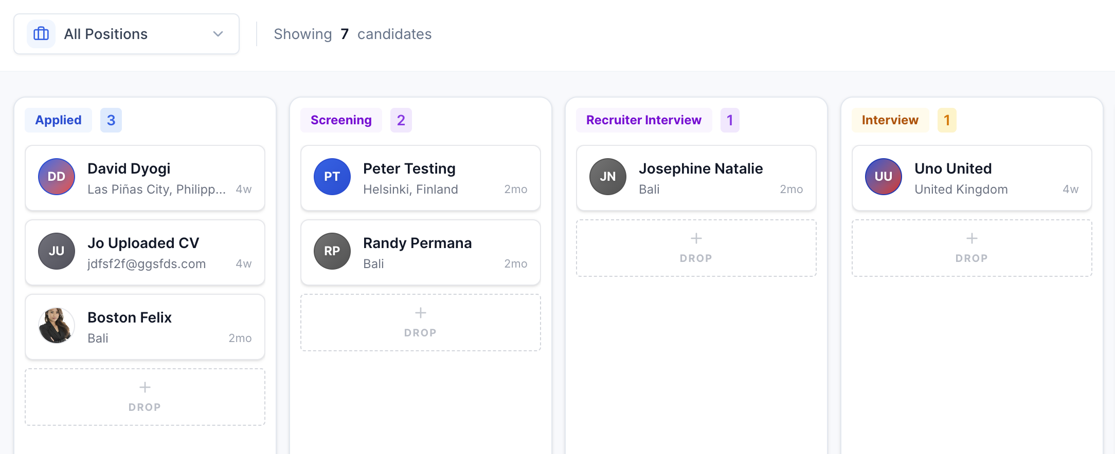The height and width of the screenshot is (454, 1115).
Task: Click the briefcase icon in positions filter
Action: pyautogui.click(x=41, y=34)
